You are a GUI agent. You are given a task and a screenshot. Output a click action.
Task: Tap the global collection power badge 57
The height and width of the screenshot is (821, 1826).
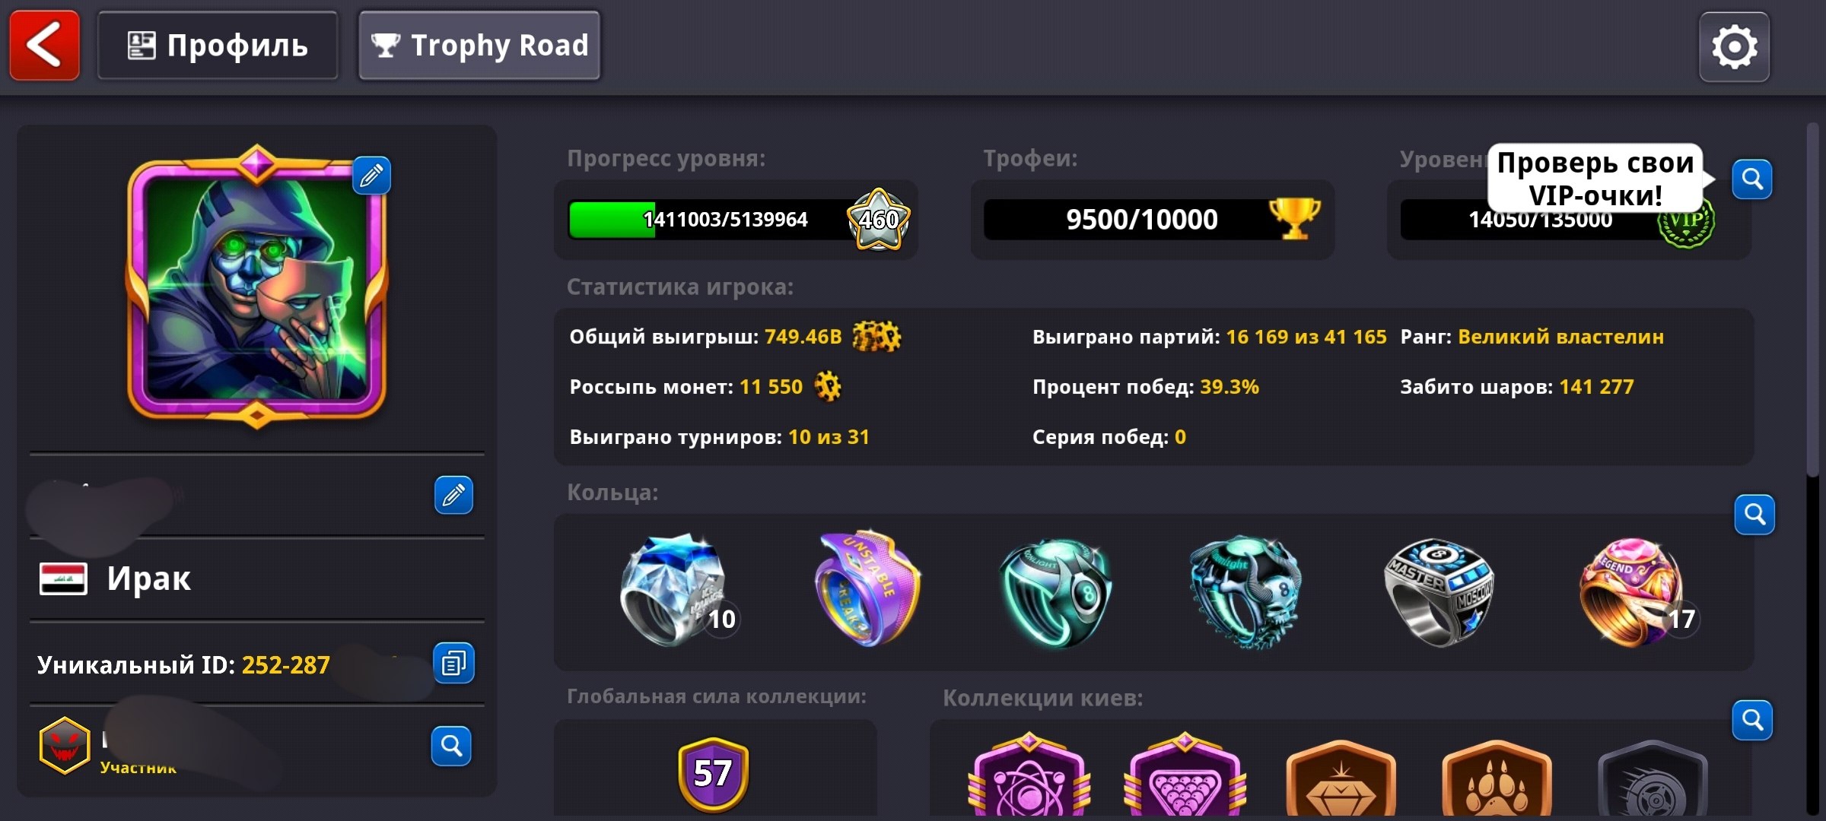pos(713,773)
